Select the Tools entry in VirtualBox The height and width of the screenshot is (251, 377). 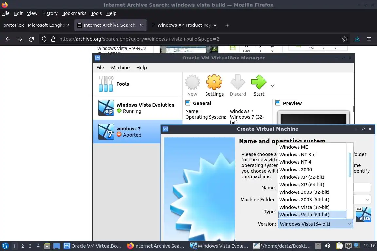click(137, 84)
